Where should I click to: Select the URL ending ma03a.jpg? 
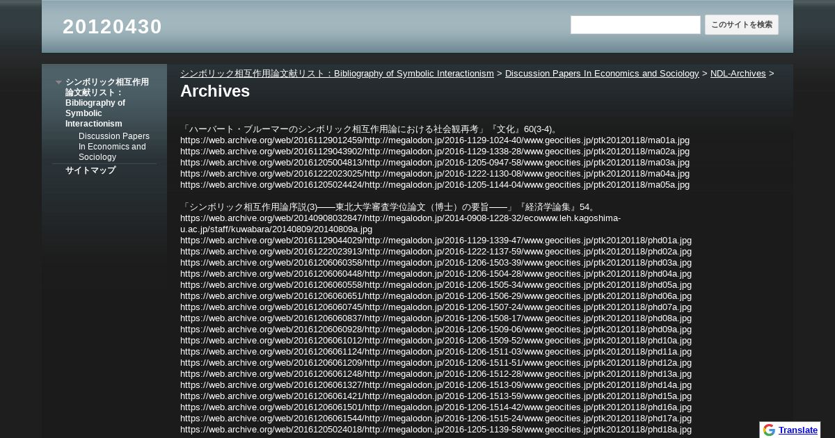click(x=435, y=163)
